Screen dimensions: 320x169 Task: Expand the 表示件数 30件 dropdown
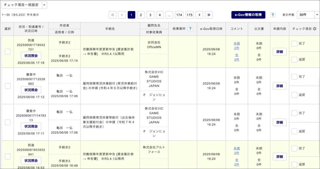[x=317, y=15]
